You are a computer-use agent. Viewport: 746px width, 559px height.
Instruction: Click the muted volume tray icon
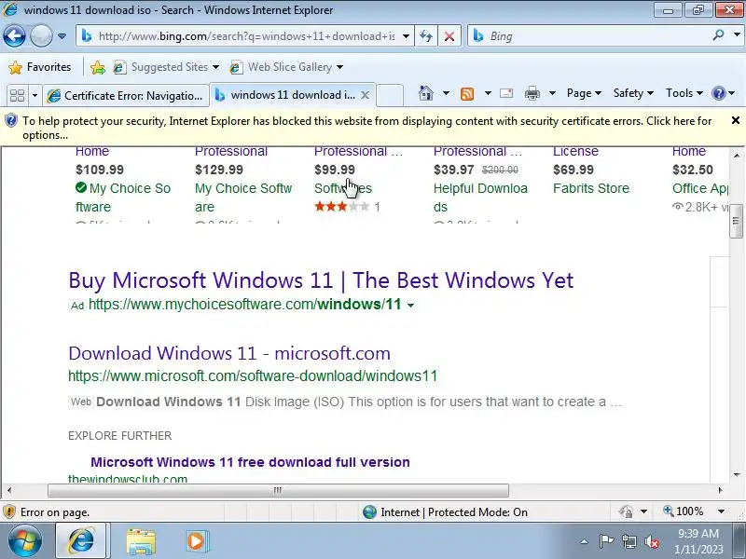[x=652, y=541]
